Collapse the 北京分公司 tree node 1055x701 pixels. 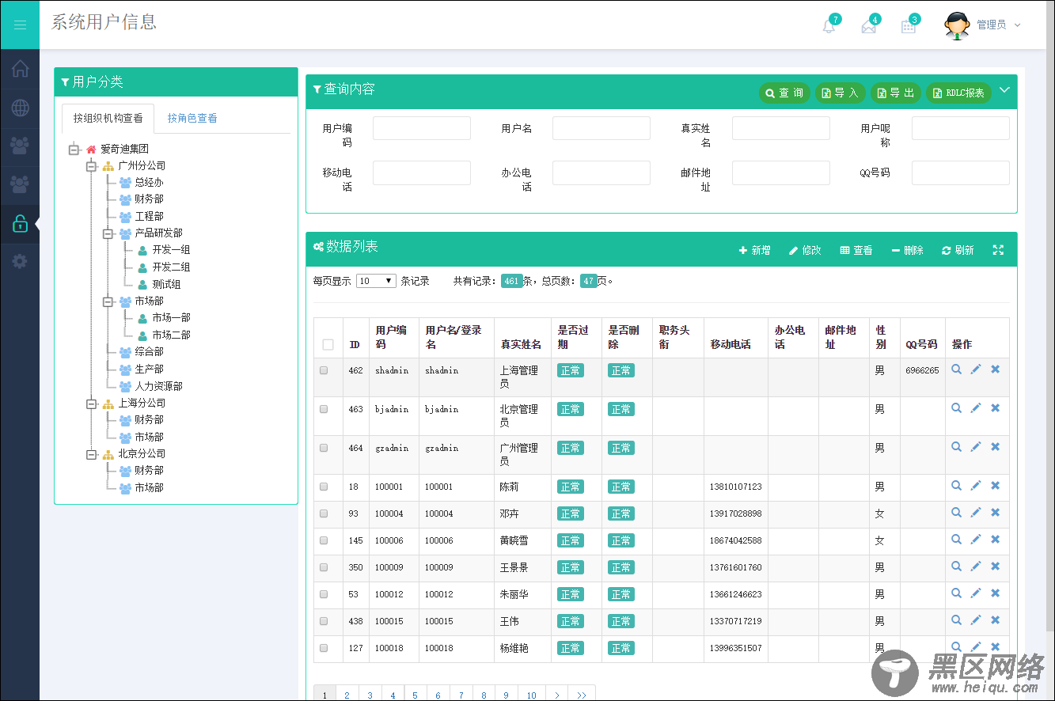[91, 454]
